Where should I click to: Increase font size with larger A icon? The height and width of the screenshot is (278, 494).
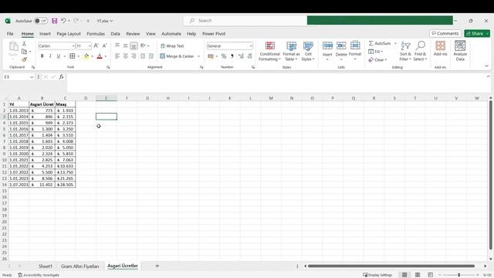tap(96, 46)
